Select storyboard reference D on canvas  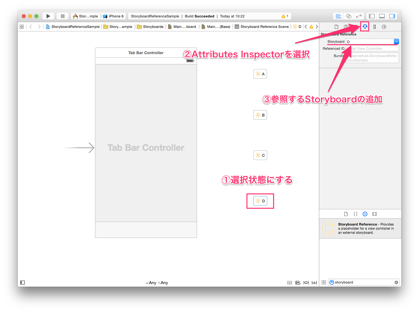click(260, 201)
